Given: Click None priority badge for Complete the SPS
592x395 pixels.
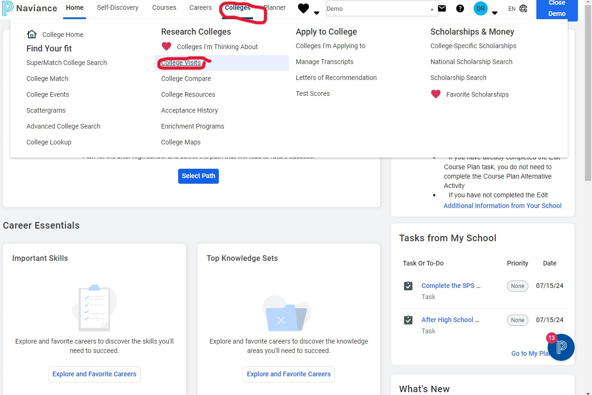Looking at the screenshot, I should [x=518, y=286].
